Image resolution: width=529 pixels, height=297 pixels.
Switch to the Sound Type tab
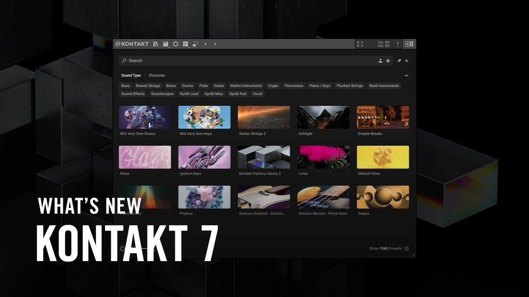tap(131, 75)
